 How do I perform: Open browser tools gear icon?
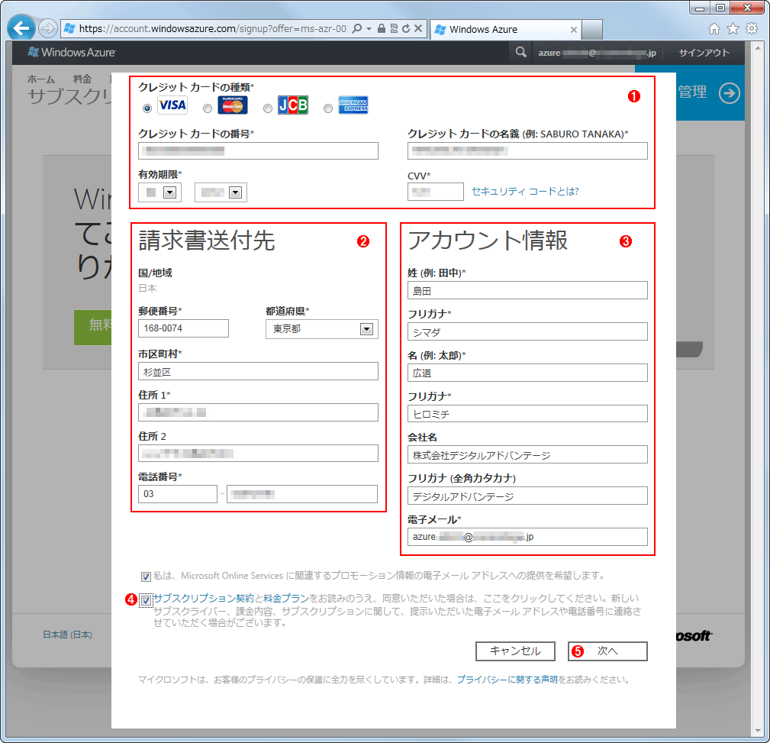752,28
